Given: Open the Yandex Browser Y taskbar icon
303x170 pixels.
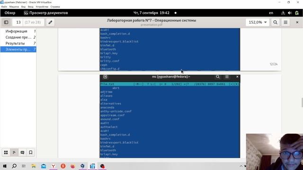Looking at the screenshot, I should 53,166.
